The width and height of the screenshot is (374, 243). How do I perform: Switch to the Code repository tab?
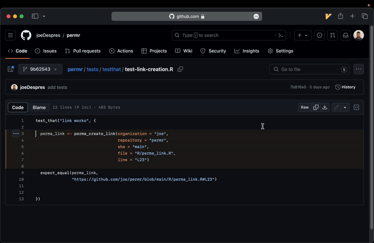(18, 51)
